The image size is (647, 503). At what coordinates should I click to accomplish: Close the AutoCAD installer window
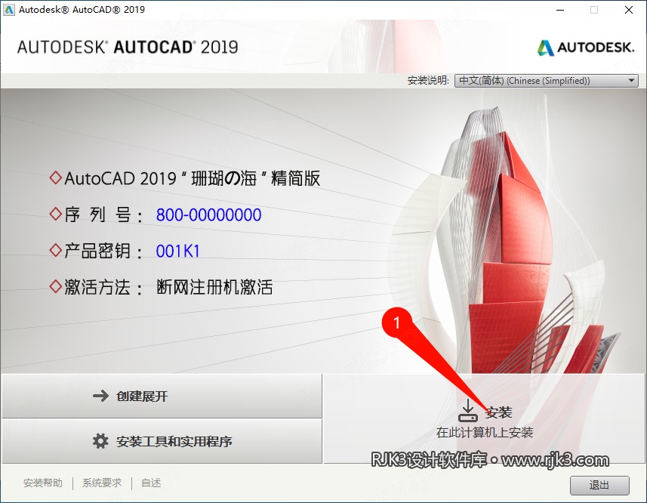pyautogui.click(x=629, y=10)
